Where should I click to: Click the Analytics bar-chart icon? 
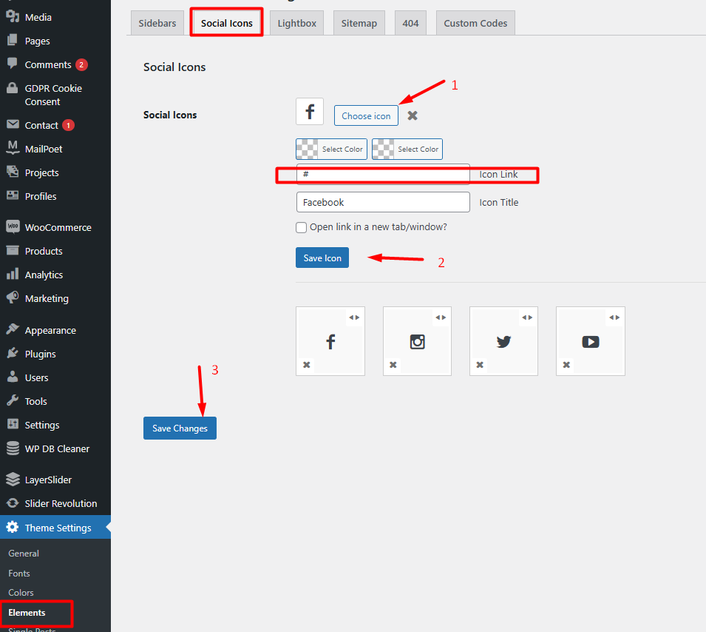[13, 274]
